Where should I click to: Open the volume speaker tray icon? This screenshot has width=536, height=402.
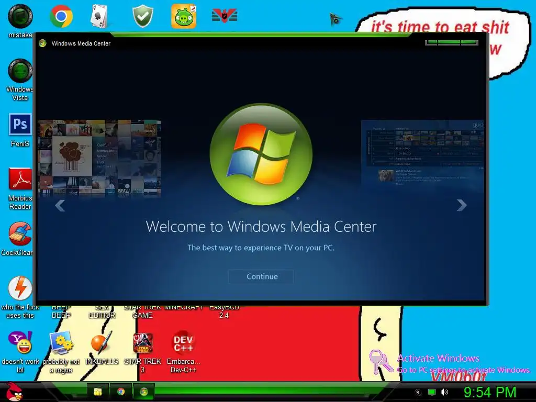(444, 392)
